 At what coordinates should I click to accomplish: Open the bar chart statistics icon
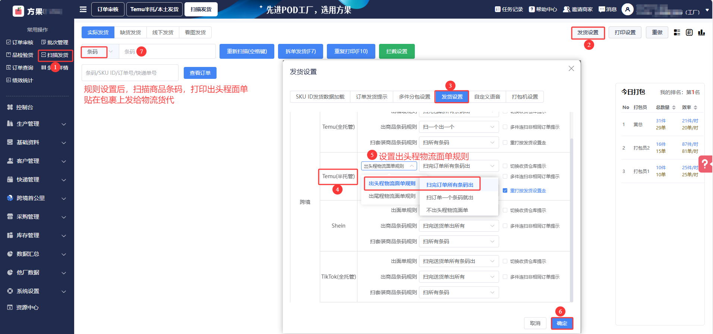[701, 32]
